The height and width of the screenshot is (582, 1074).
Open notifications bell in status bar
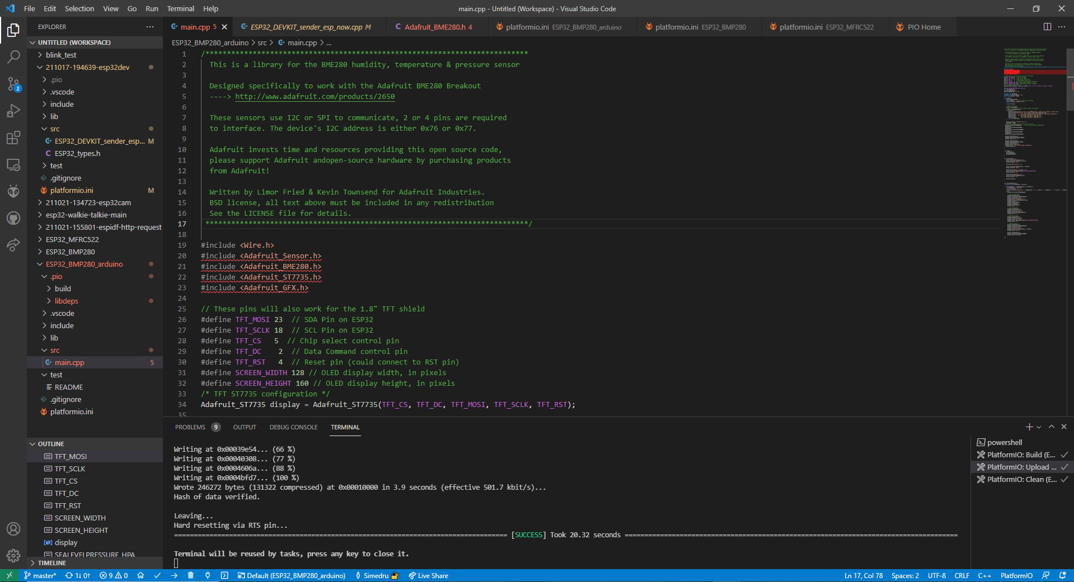(1063, 575)
